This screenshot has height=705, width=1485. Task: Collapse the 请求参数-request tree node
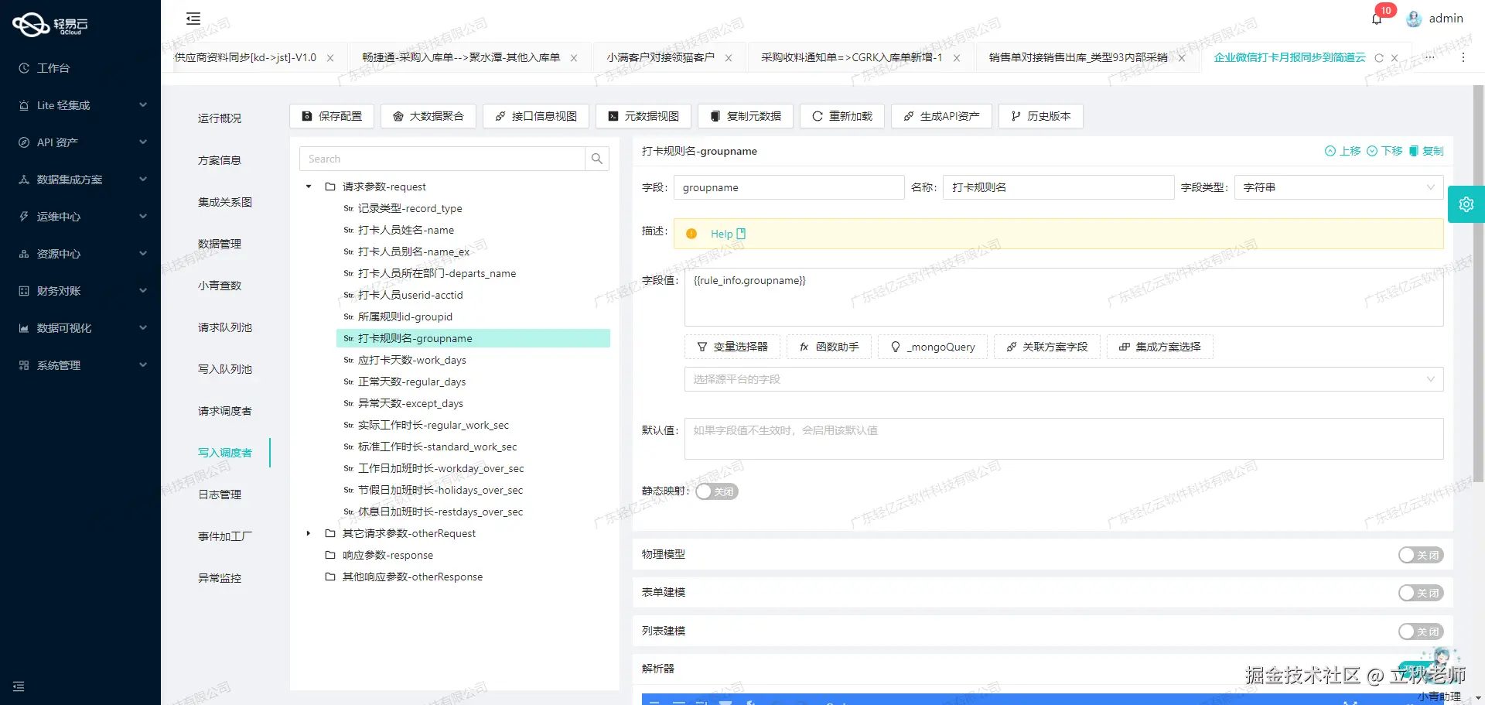pos(308,187)
